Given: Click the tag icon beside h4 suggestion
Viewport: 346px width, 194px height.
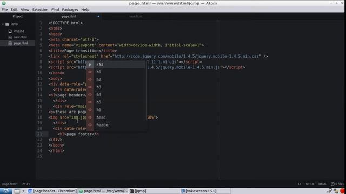Looking at the screenshot, I should (90, 95).
